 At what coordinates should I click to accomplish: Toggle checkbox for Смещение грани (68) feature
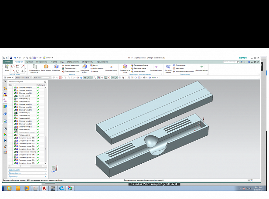tap(15, 138)
